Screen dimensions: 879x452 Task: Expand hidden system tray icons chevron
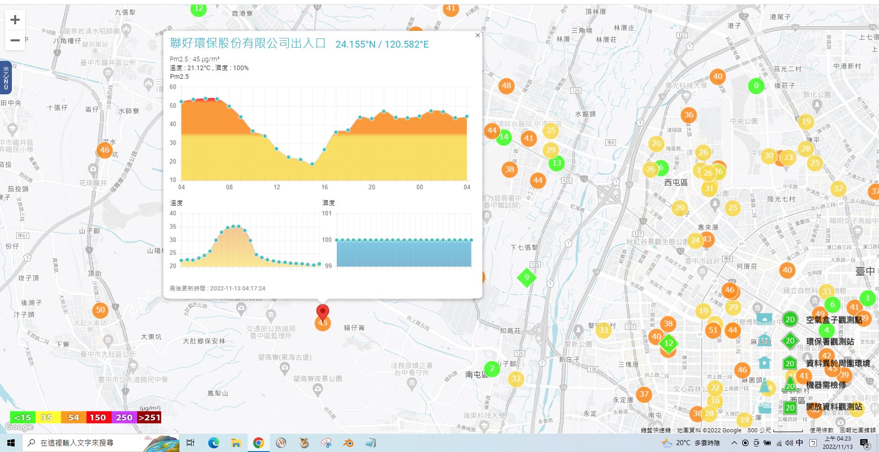734,443
